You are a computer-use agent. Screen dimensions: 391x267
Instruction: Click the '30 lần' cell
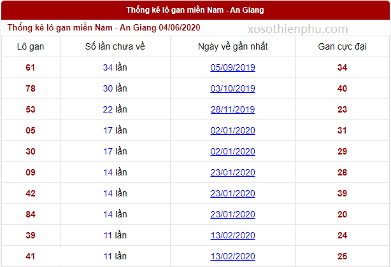[115, 88]
